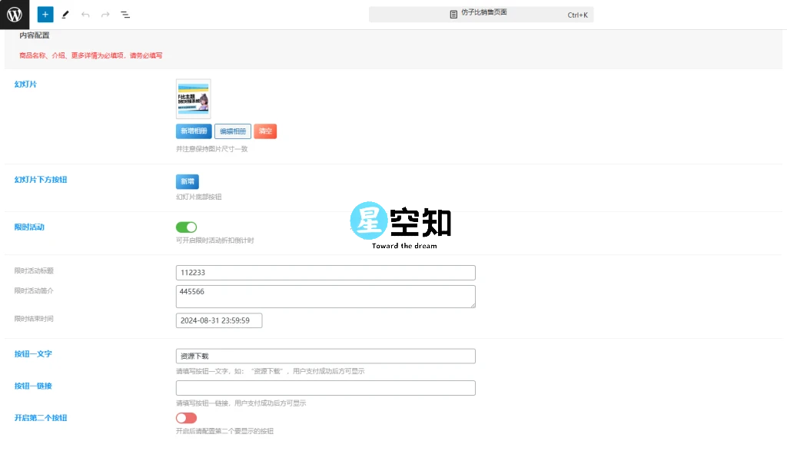Image resolution: width=787 pixels, height=451 pixels.
Task: Select the Edit pencil tool in the toolbar
Action: point(65,14)
